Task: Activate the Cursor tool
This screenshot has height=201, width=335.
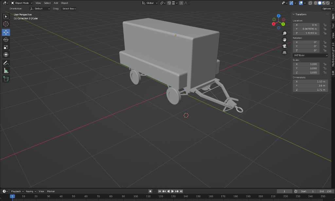Action: [6, 24]
